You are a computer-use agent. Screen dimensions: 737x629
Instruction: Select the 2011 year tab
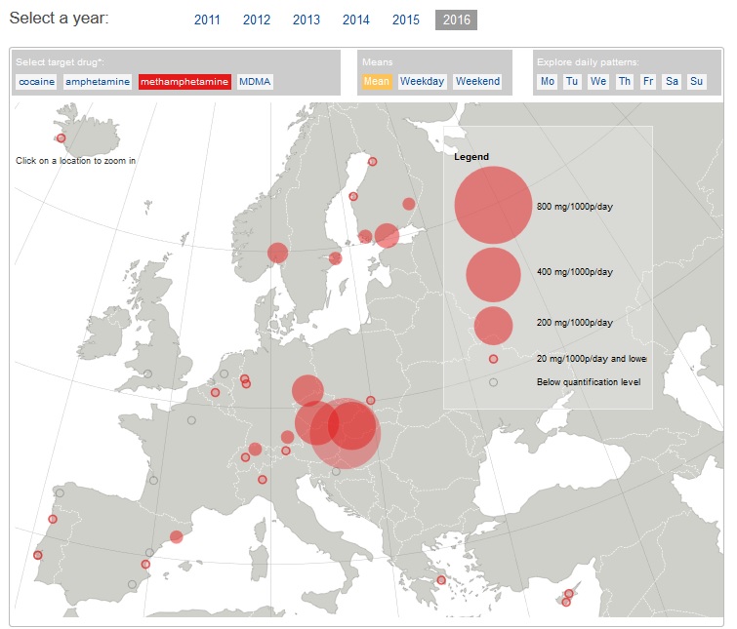pos(207,20)
